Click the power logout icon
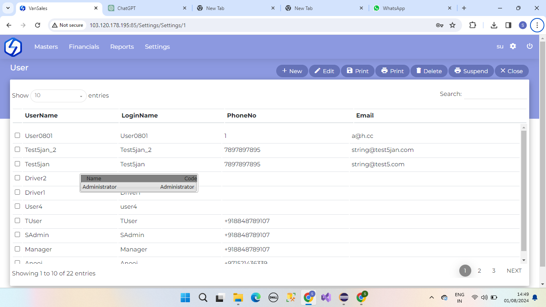Image resolution: width=546 pixels, height=307 pixels. pos(530,46)
